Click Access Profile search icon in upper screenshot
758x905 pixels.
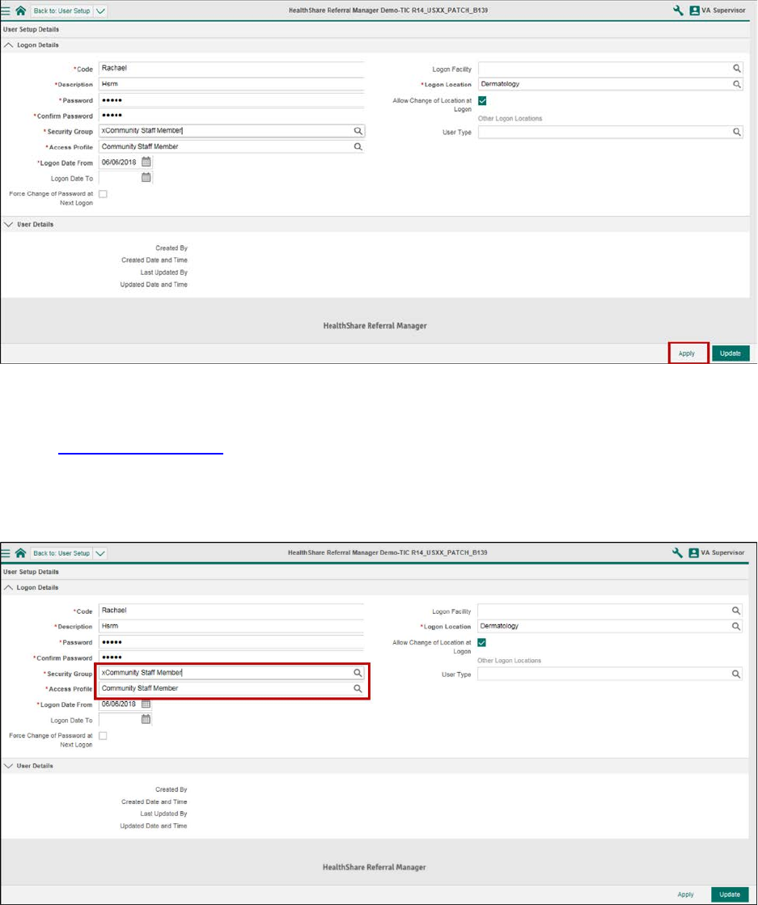click(358, 146)
